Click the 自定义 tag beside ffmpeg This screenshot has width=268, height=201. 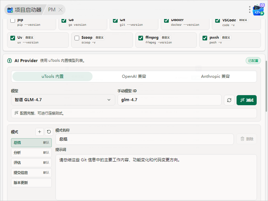point(166,38)
